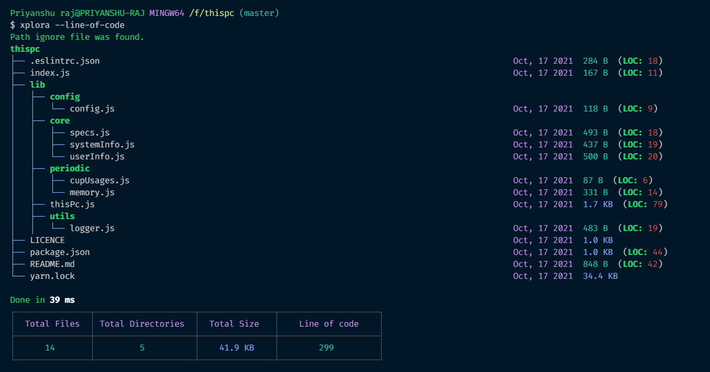Click the '284 B' size of .eslintrc.json
The width and height of the screenshot is (710, 372).
click(595, 61)
